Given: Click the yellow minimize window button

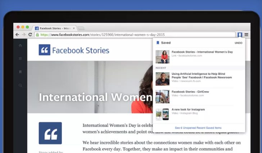Looking at the screenshot, I should point(23,27).
